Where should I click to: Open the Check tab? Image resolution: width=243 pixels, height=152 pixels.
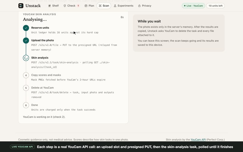tap(71, 6)
